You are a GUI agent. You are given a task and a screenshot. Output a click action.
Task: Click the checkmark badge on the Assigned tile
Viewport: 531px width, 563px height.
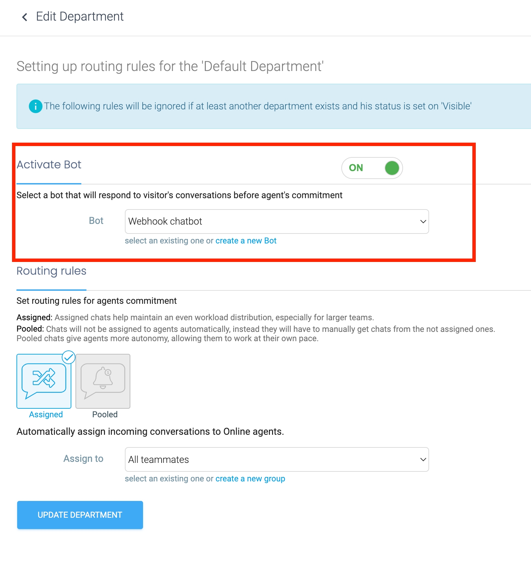click(69, 357)
